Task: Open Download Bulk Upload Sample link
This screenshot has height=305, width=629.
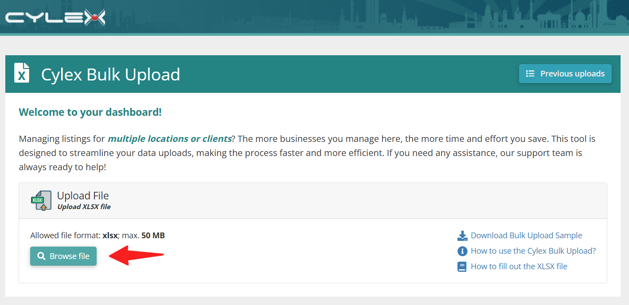Action: pyautogui.click(x=526, y=236)
